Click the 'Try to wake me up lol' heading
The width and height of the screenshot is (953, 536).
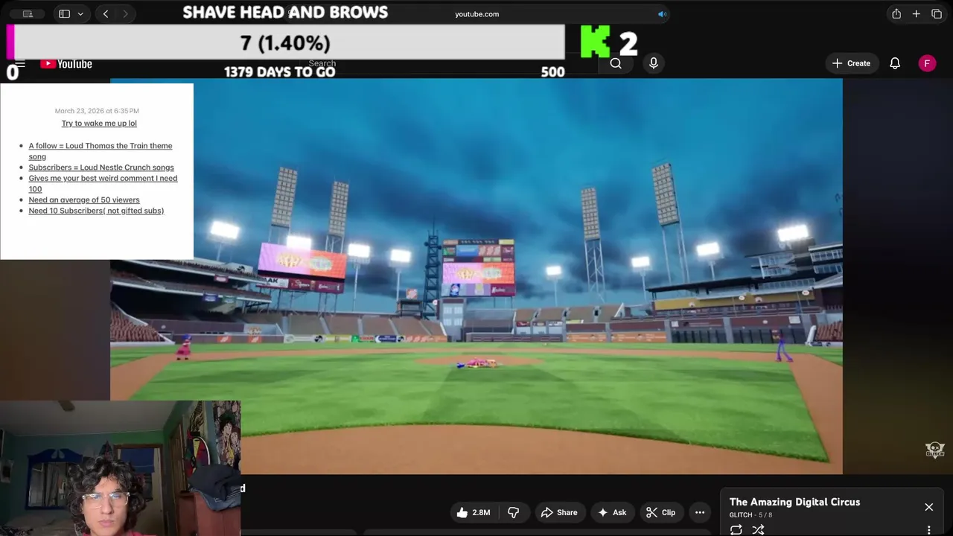coord(99,123)
